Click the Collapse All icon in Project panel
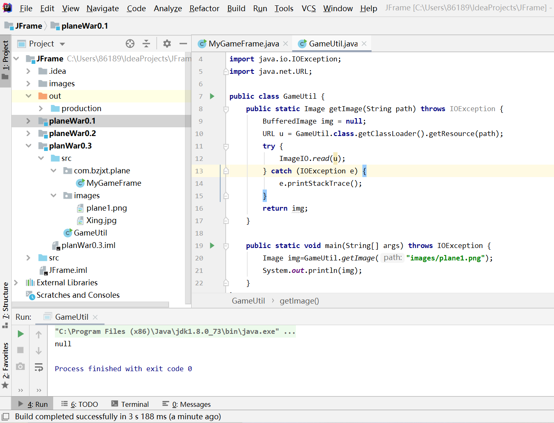 (146, 44)
